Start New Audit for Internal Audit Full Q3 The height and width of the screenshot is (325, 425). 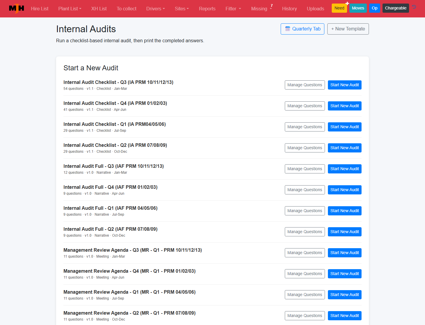pos(344,169)
